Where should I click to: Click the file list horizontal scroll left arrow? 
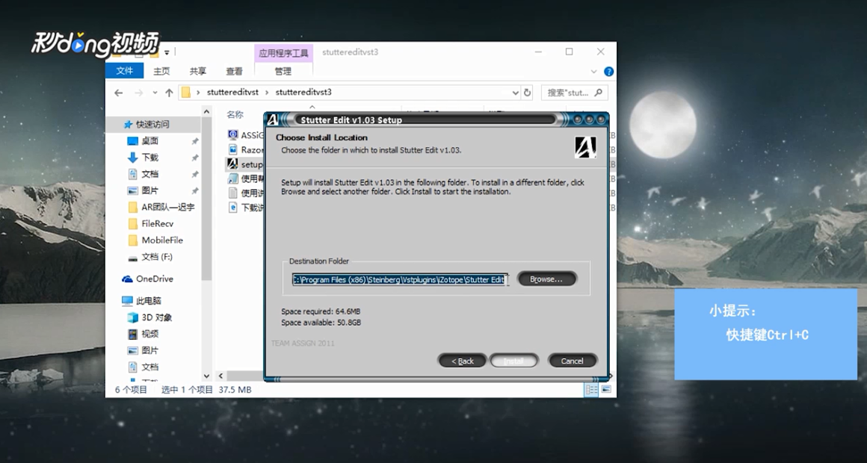(220, 376)
